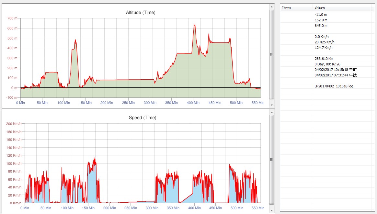
Task: Click the Altitude (Time) chart title
Action: [141, 13]
